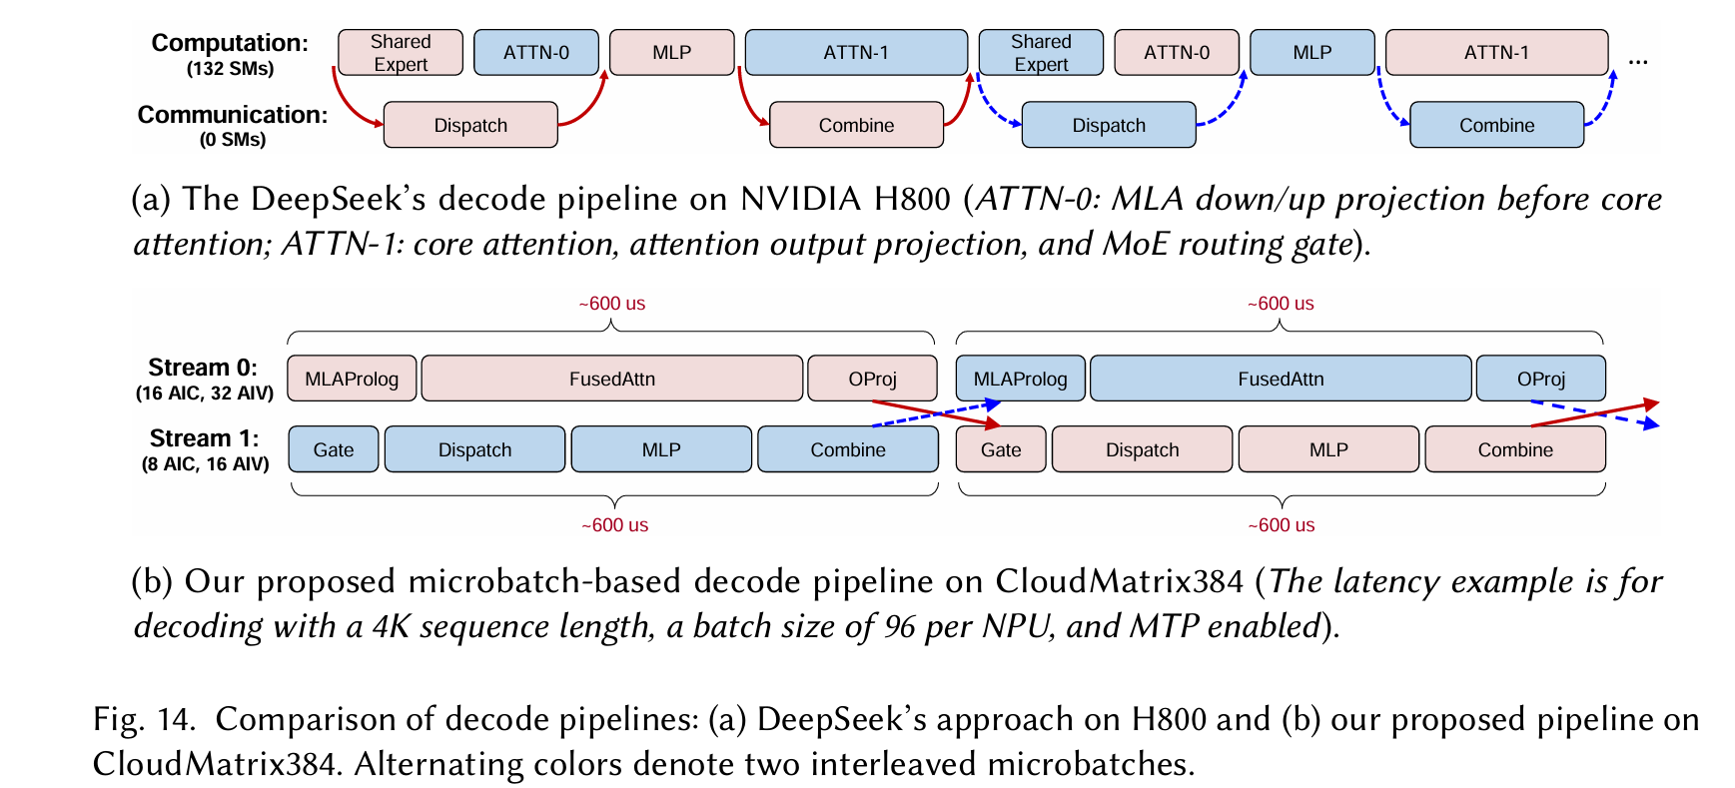1735x788 pixels.
Task: Click the ~600 us label below the pink Stream 1 blocks
Action: tap(1282, 525)
